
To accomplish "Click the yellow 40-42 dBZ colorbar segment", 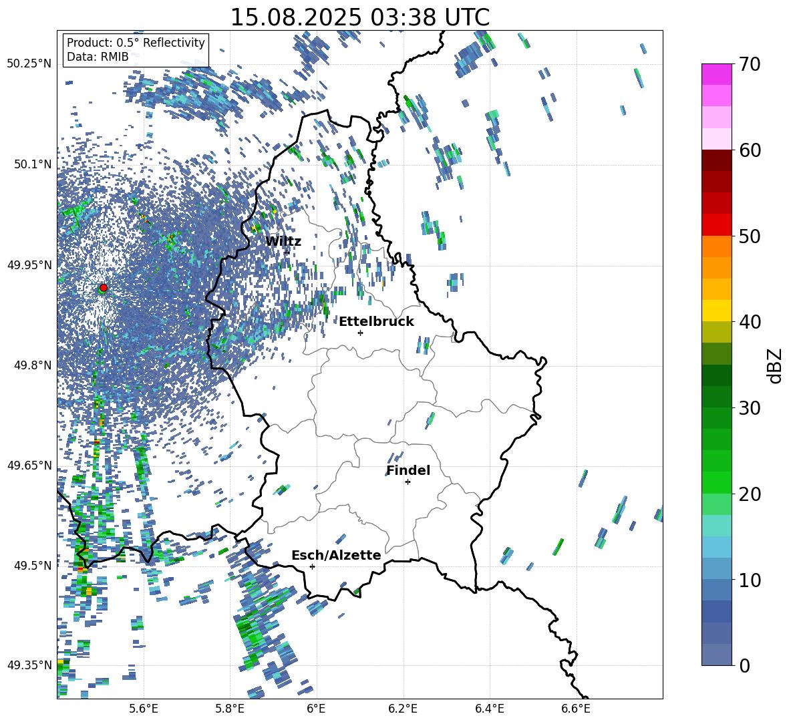I will pyautogui.click(x=716, y=310).
